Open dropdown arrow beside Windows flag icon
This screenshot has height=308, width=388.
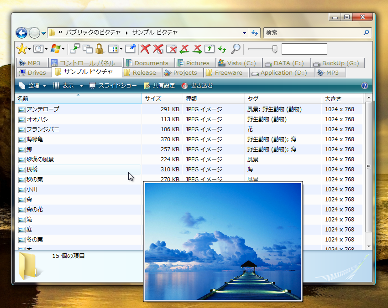(x=63, y=49)
